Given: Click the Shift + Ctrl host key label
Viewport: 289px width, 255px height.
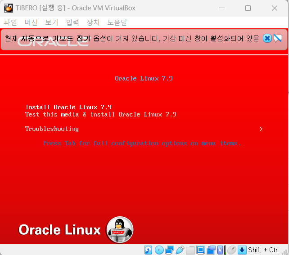Looking at the screenshot, I should tap(263, 250).
